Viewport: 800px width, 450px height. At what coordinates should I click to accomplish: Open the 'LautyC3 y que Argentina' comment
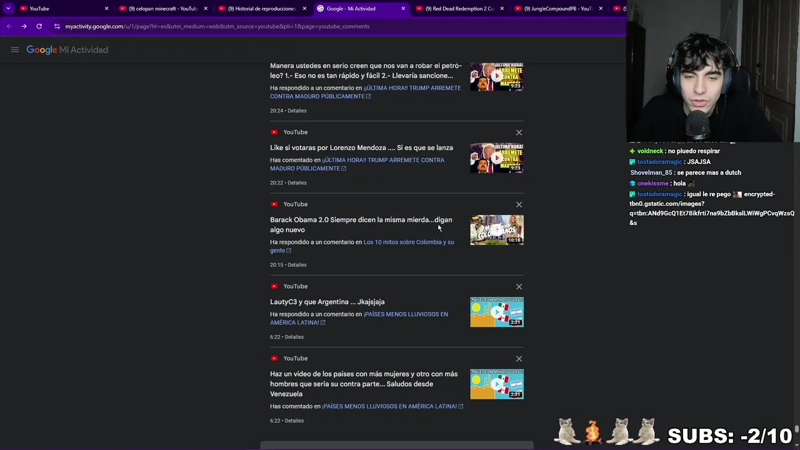click(327, 302)
